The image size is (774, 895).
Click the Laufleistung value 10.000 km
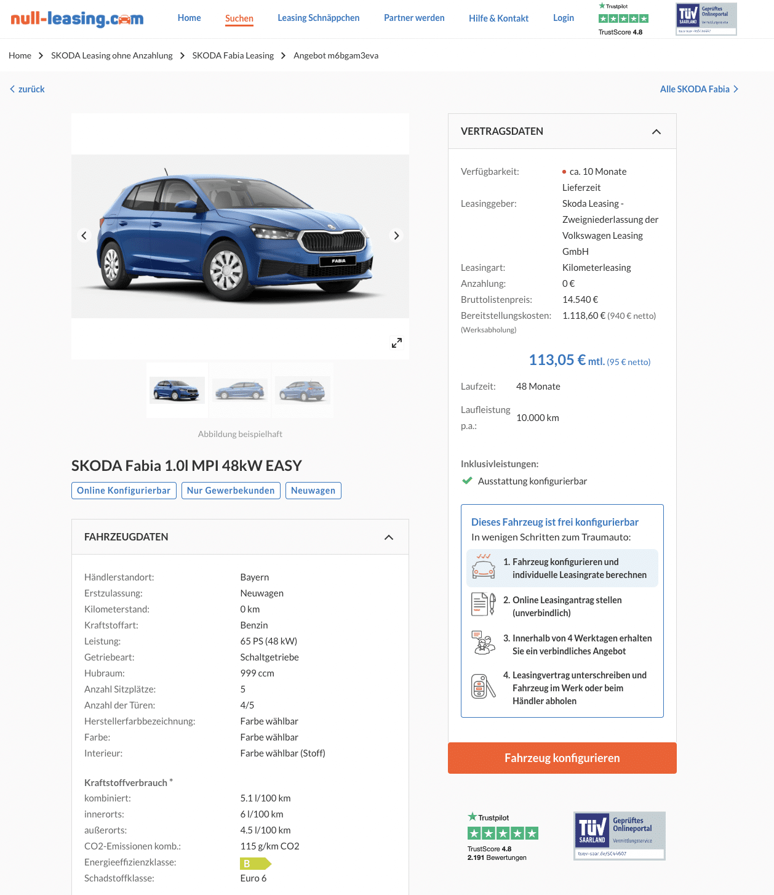[538, 418]
